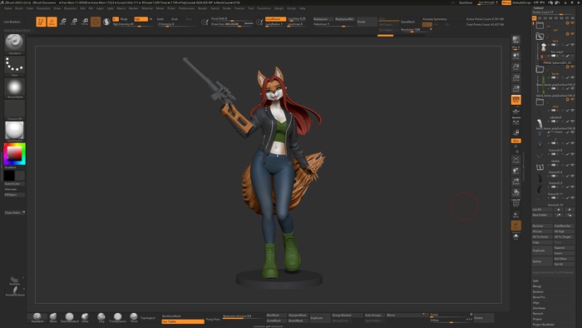The height and width of the screenshot is (328, 582).
Task: Expand the Project BasRelief section
Action: (544, 325)
